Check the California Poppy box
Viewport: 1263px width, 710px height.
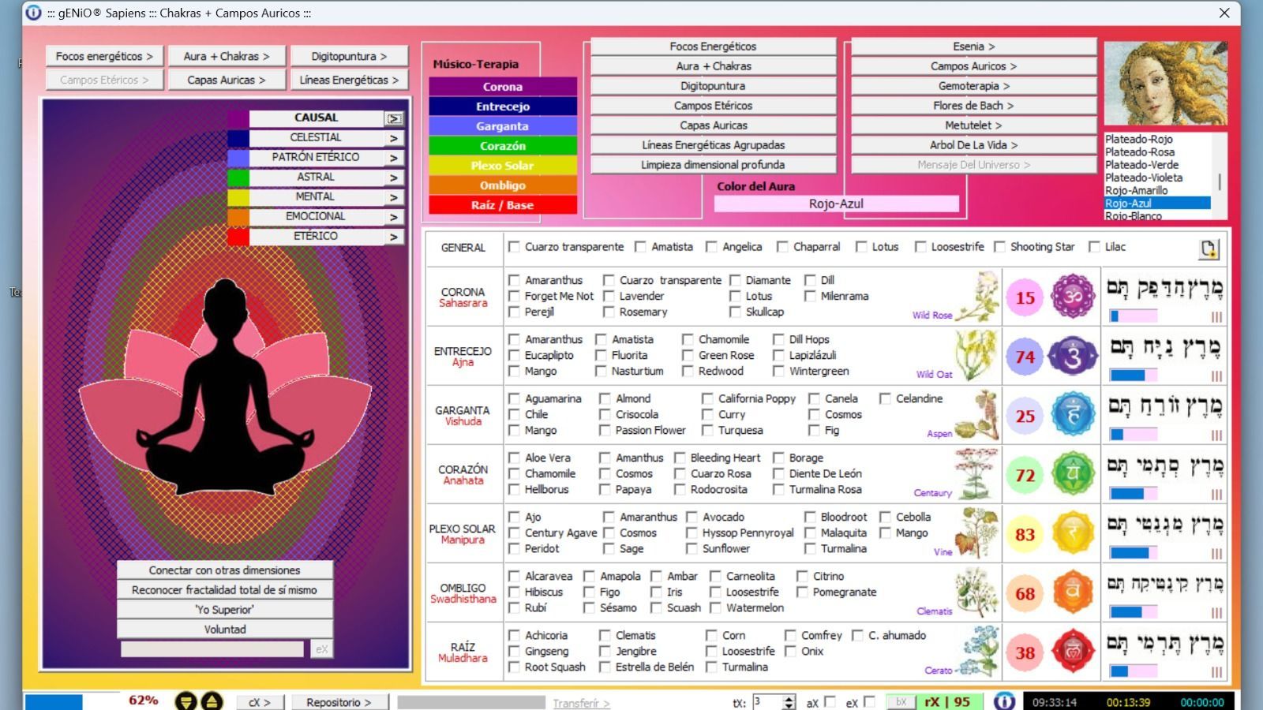708,398
